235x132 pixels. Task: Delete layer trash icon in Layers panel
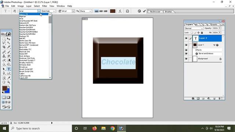click(x=220, y=99)
